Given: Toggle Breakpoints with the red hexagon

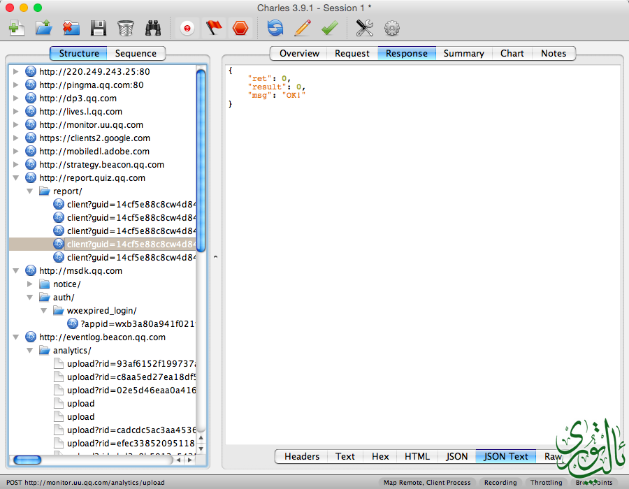Looking at the screenshot, I should (240, 28).
